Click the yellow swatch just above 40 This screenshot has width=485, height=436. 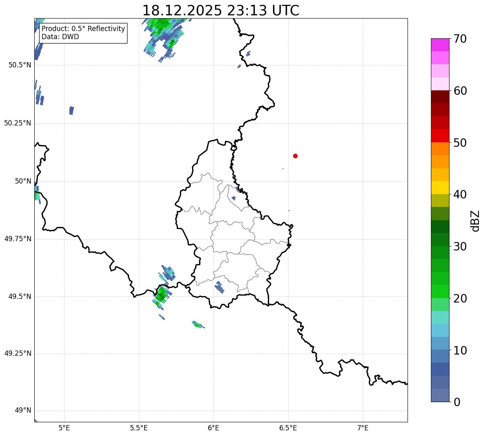click(x=440, y=188)
